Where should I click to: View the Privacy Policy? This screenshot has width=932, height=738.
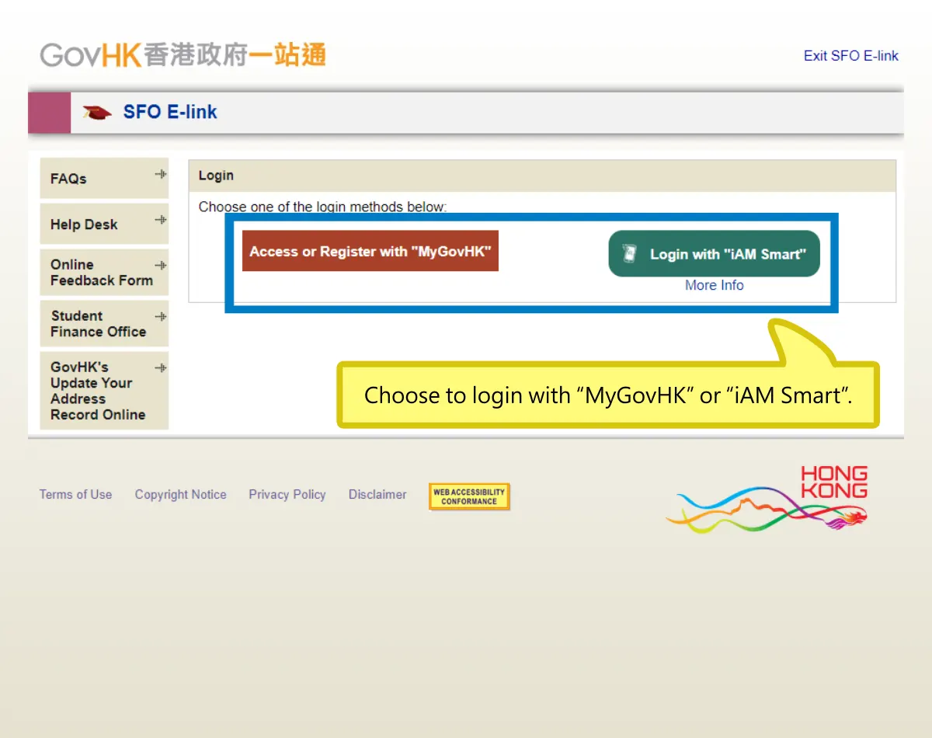pos(287,494)
